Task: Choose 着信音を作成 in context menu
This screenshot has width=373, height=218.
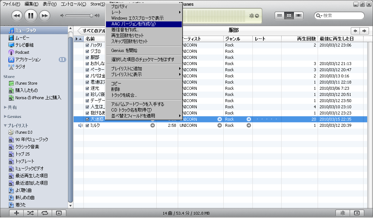Action: (144, 30)
